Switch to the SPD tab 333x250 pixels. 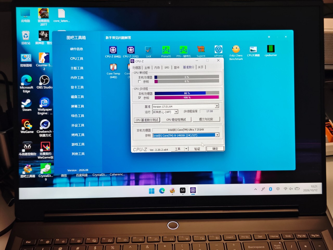point(167,67)
